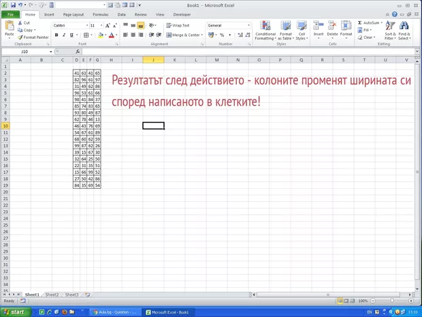Click Increase Decimal icon
Screen dimensions: 422x317
[x=240, y=35]
